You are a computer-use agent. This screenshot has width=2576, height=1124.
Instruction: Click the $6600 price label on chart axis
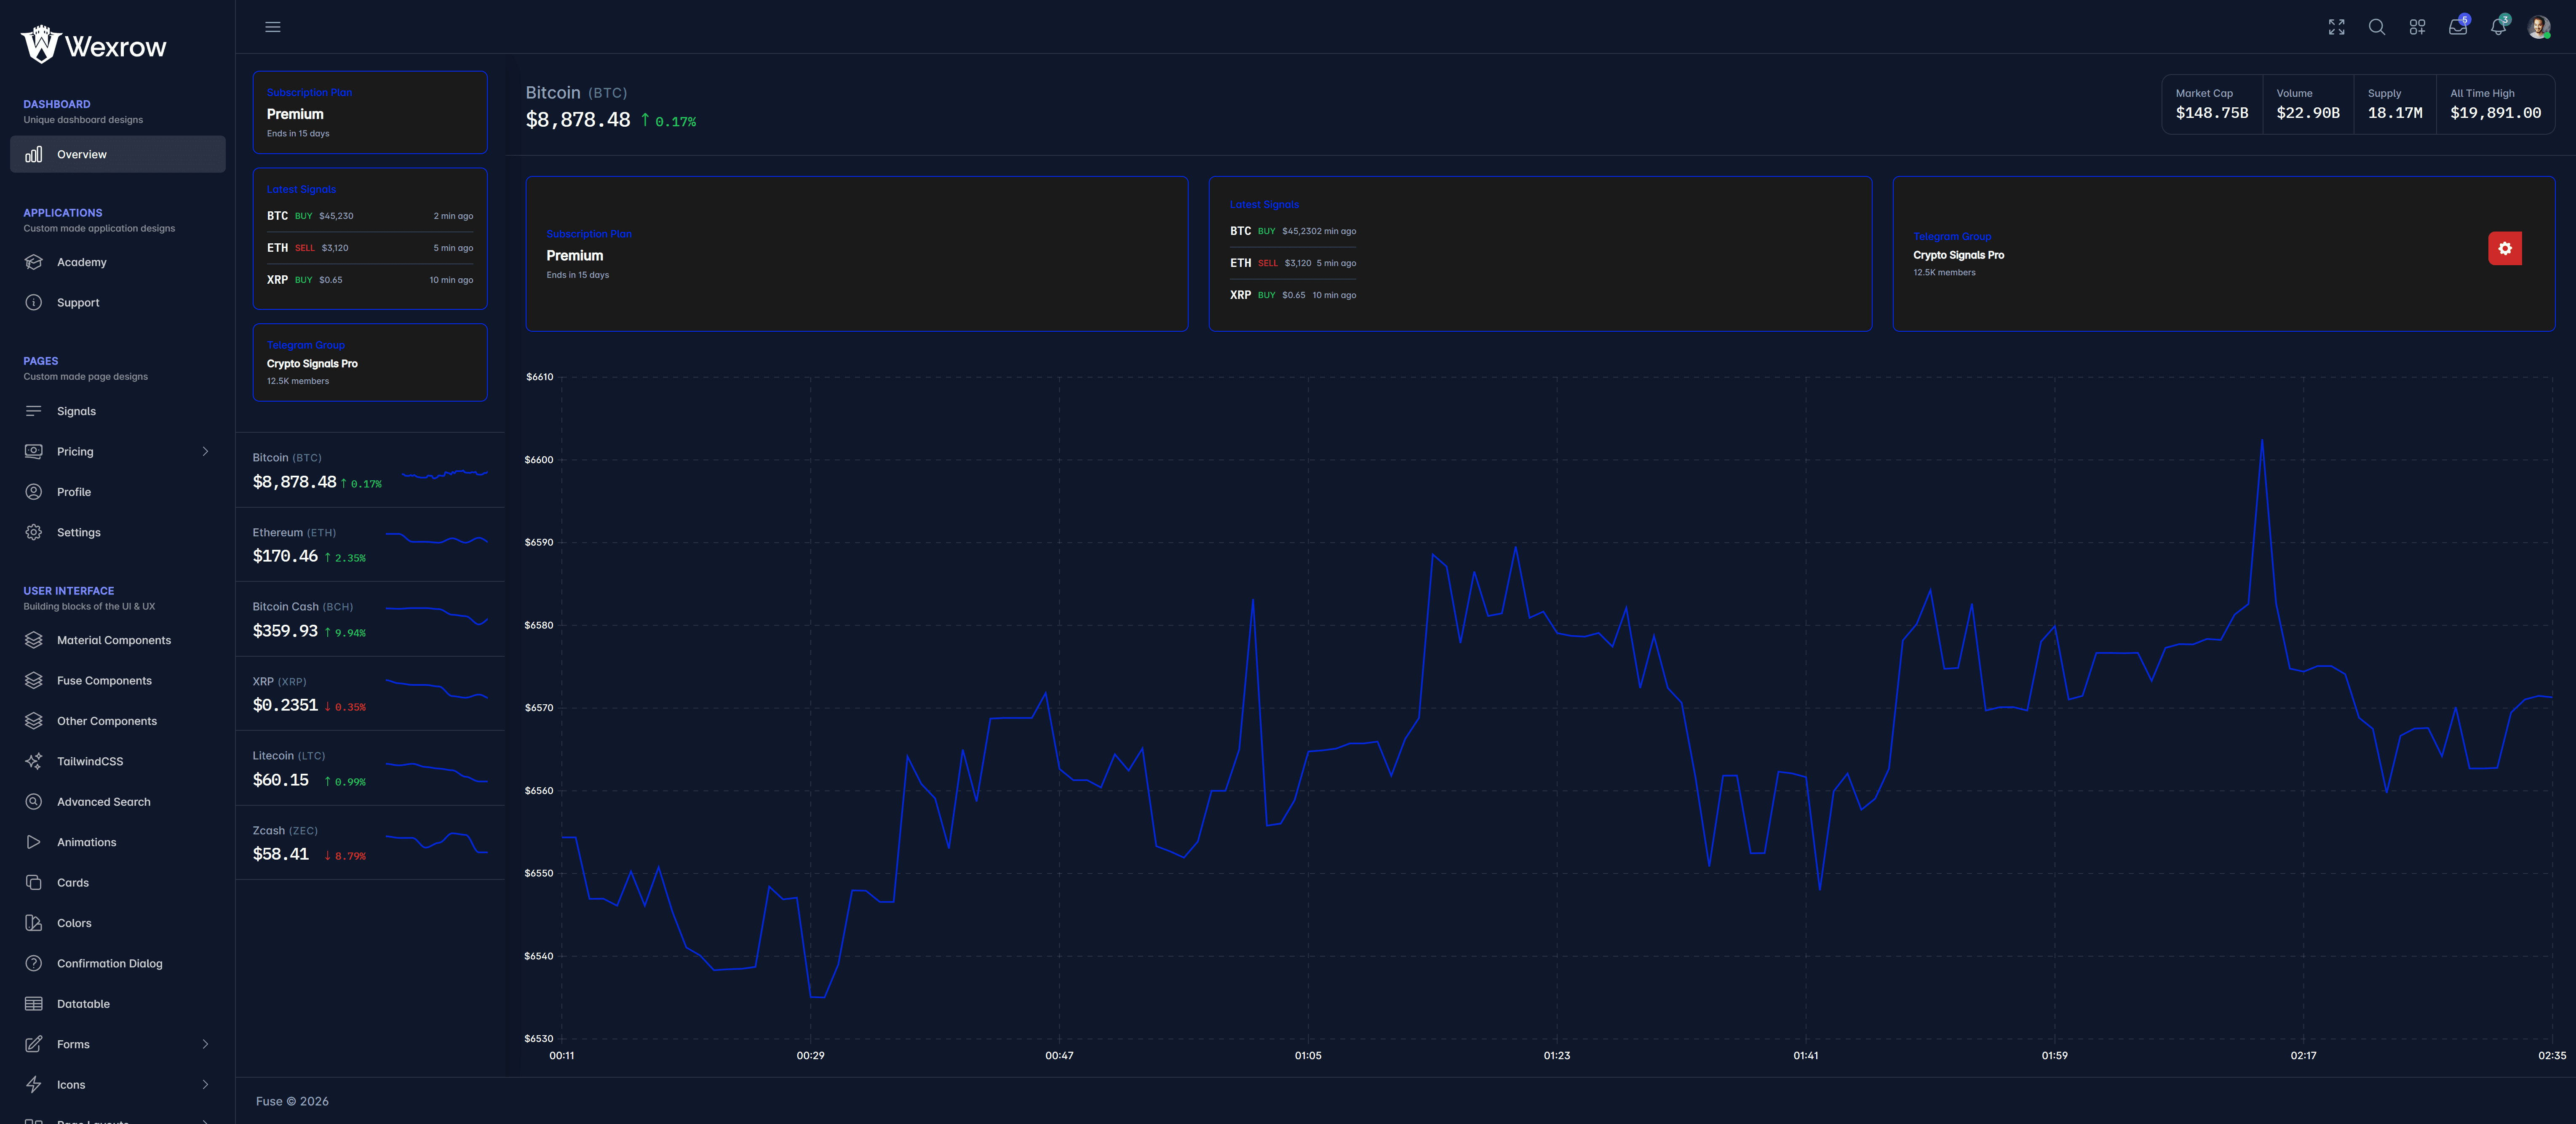pyautogui.click(x=539, y=460)
